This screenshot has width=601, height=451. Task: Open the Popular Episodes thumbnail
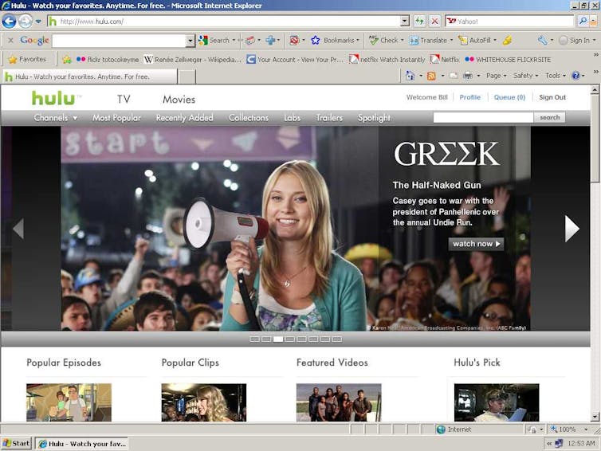(x=69, y=402)
